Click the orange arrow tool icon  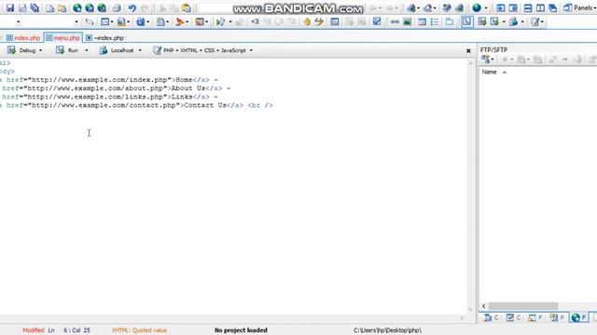pyautogui.click(x=180, y=22)
